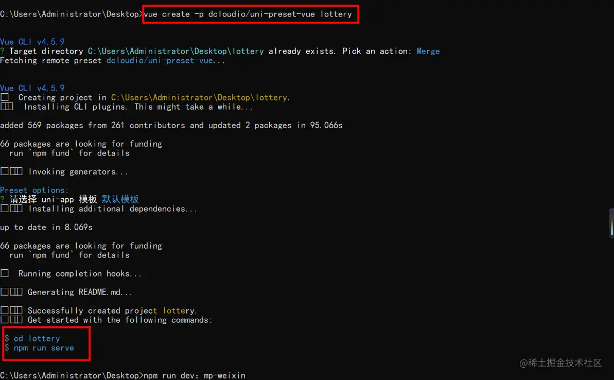The width and height of the screenshot is (614, 380).
Task: Click 'Generating README.md...' line
Action: pyautogui.click(x=66, y=292)
